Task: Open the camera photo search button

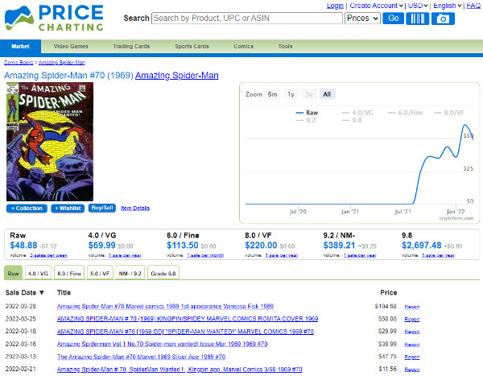Action: tap(443, 19)
